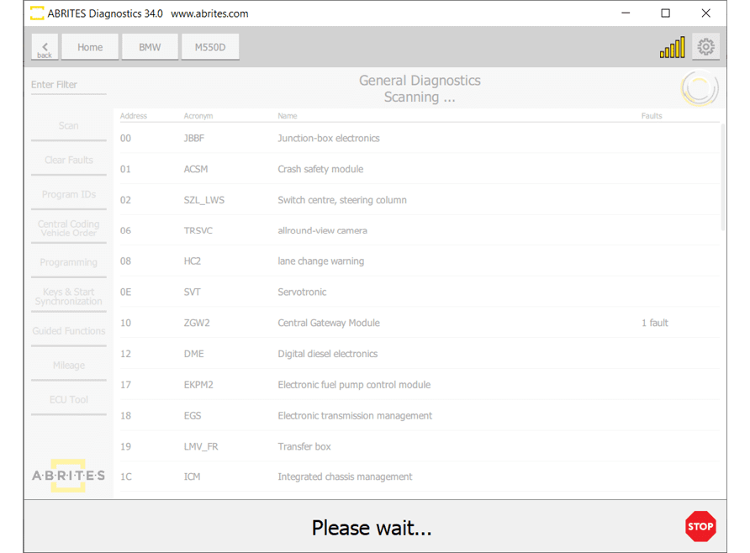Sort by the Acronym column header
The image size is (750, 553).
pos(198,116)
